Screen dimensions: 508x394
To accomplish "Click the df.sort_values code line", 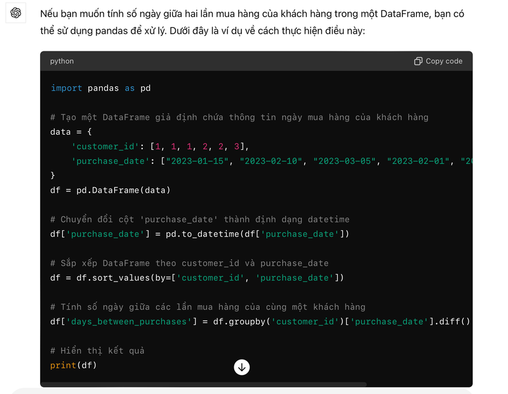I will (197, 278).
